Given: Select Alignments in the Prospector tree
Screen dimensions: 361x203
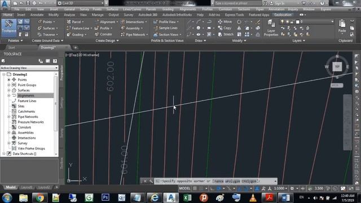Looking at the screenshot, I should point(26,95).
